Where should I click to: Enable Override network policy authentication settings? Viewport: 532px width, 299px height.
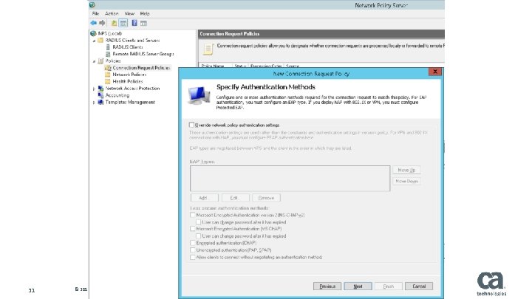[x=191, y=125]
